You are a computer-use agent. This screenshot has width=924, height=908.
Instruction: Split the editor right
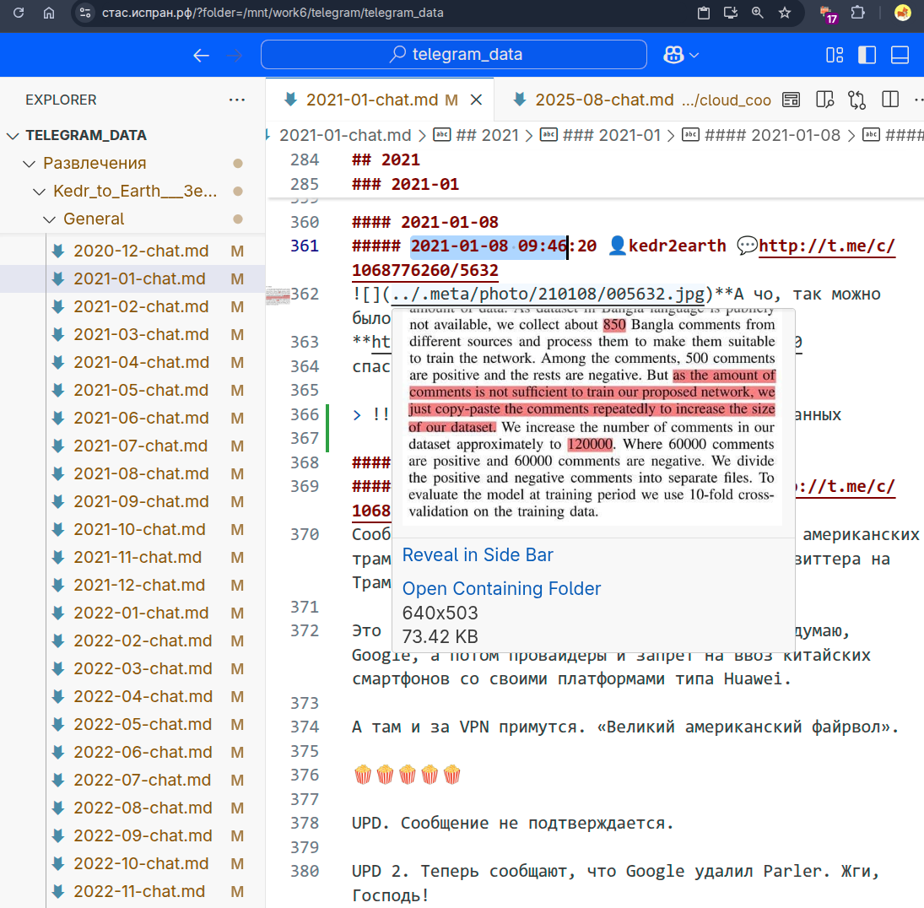pos(889,100)
